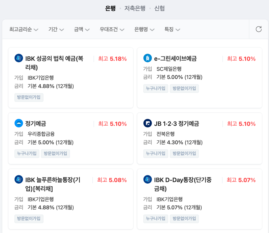Screen dimensions: 269x233
Task: Expand the 기간 filter dropdown
Action: [56, 29]
